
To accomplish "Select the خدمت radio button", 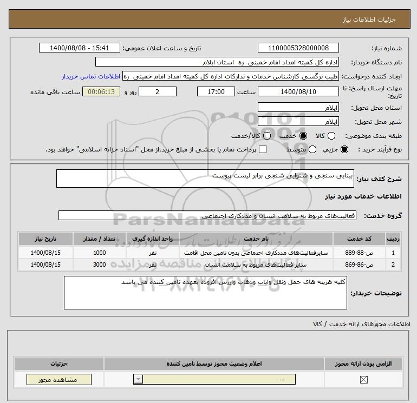I will [x=303, y=136].
